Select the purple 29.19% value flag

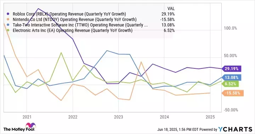tap(231, 69)
